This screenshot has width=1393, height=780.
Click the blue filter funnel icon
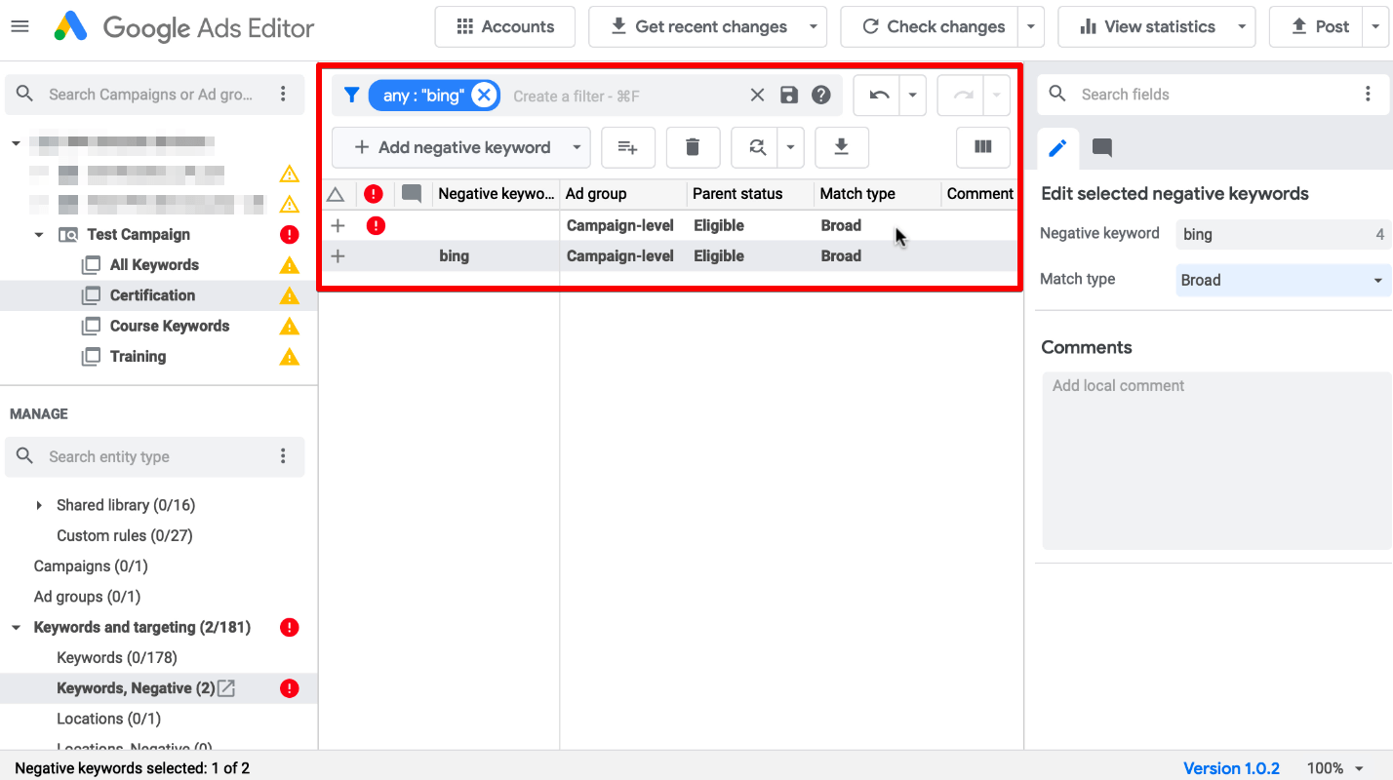pos(351,95)
